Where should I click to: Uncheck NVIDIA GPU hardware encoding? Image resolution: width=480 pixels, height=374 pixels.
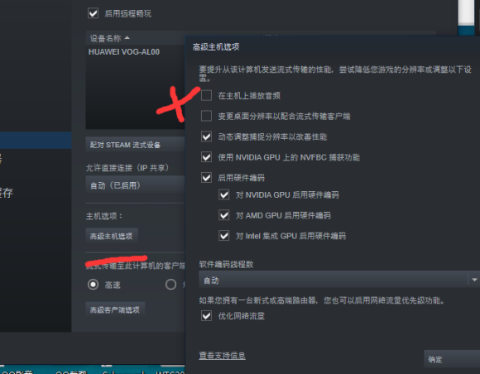click(224, 194)
